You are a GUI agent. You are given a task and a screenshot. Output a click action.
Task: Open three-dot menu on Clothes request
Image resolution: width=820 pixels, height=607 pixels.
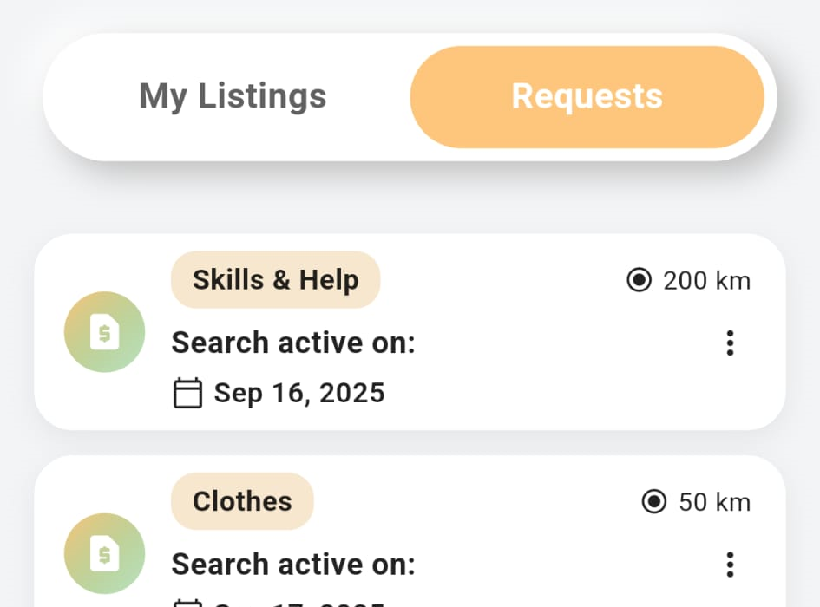tap(730, 565)
